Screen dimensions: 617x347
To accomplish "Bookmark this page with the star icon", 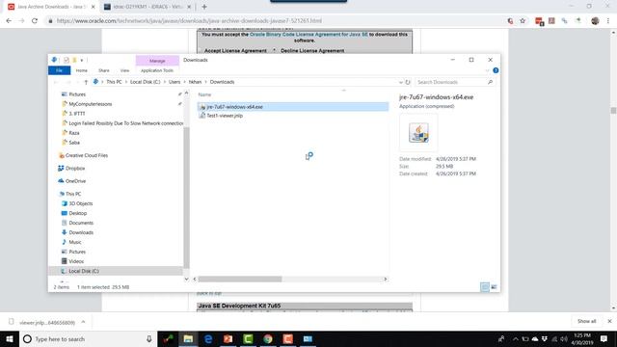I will 523,21.
